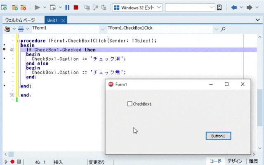Click the Form1 title bar text

pos(121,84)
